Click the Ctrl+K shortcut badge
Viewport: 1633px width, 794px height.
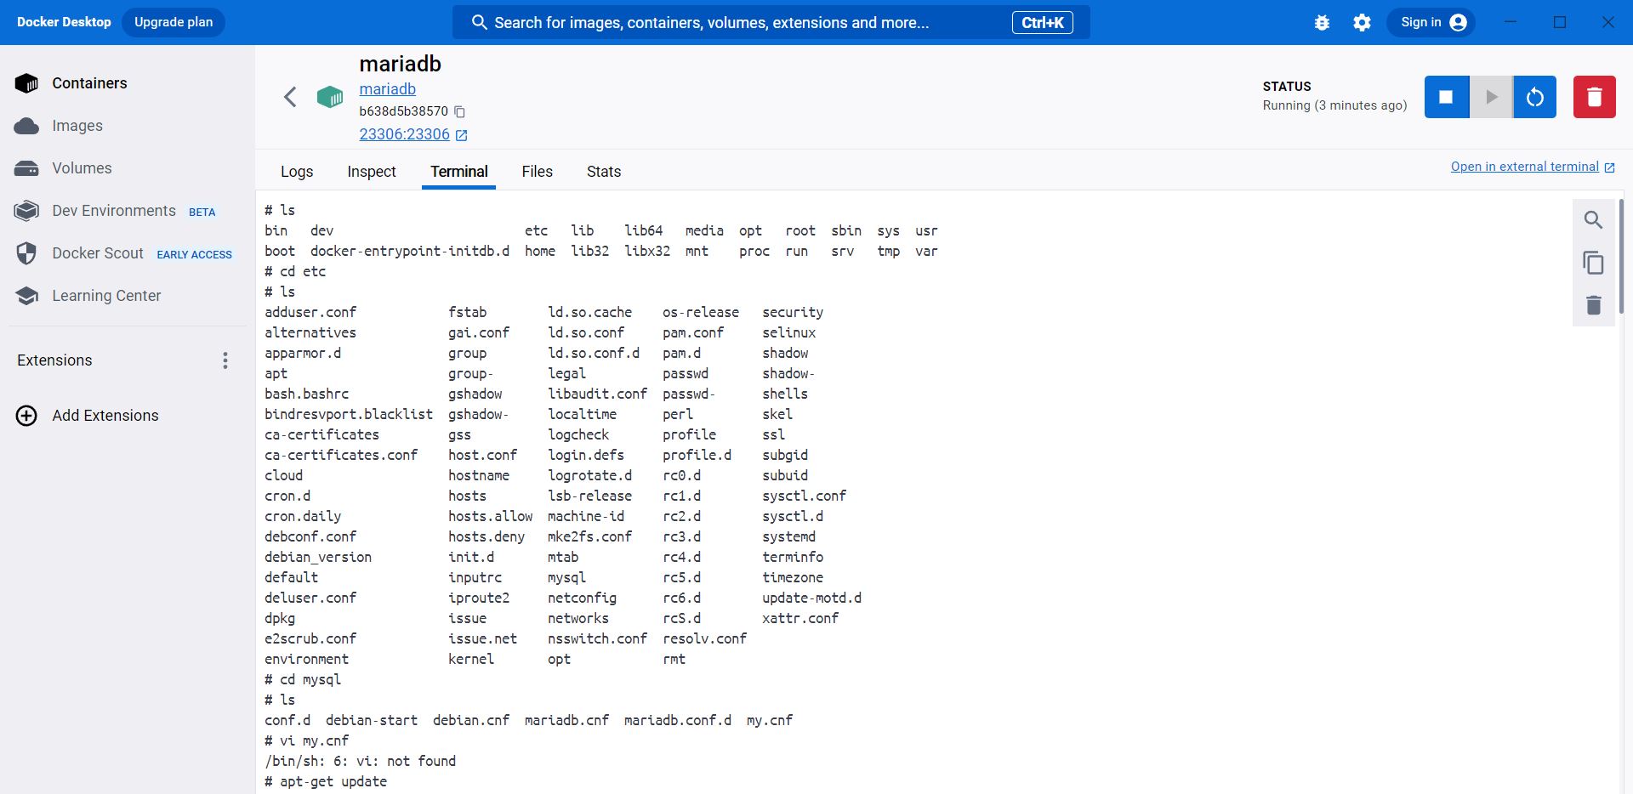(x=1043, y=23)
